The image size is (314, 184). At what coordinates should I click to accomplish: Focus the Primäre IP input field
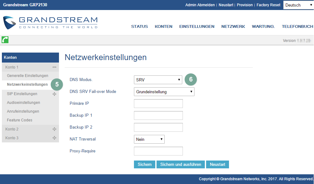point(158,104)
